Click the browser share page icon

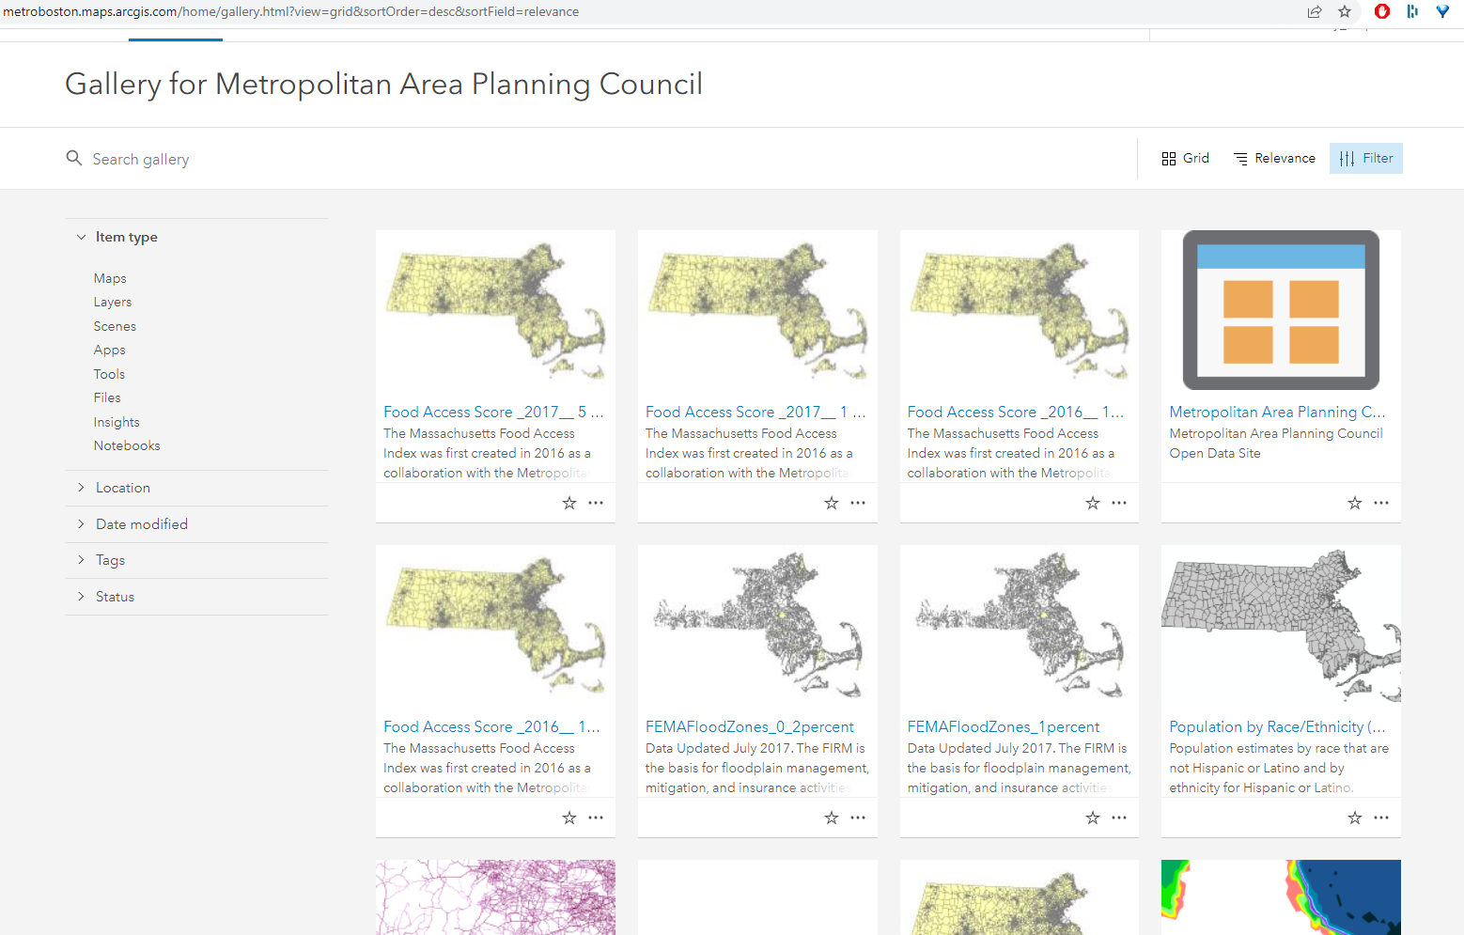tap(1315, 11)
